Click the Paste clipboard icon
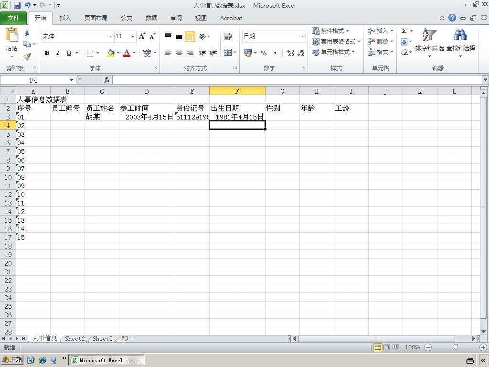Screen dimensions: 489x367 (x=12, y=35)
